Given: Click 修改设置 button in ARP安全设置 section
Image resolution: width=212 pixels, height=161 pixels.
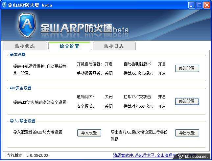Looking at the screenshot, I should point(187,101).
